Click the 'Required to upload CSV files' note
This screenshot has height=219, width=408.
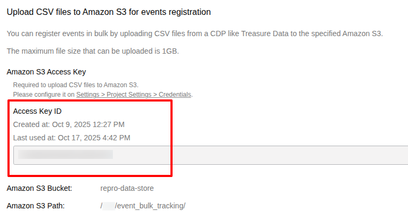click(76, 85)
